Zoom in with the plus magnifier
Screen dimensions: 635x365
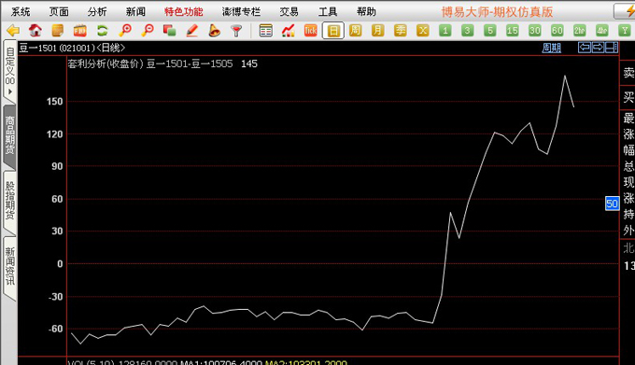[x=125, y=31]
